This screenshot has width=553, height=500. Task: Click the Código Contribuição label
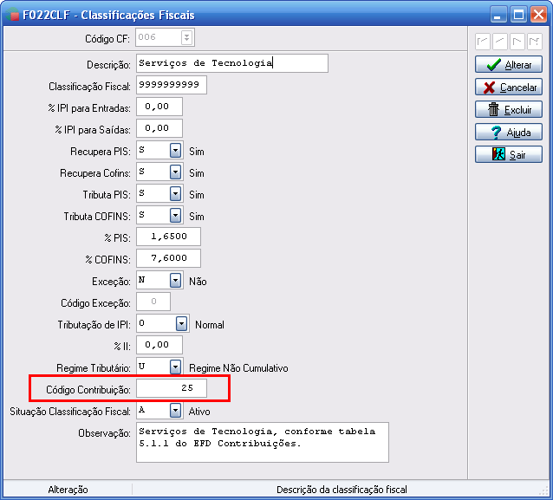(x=88, y=390)
